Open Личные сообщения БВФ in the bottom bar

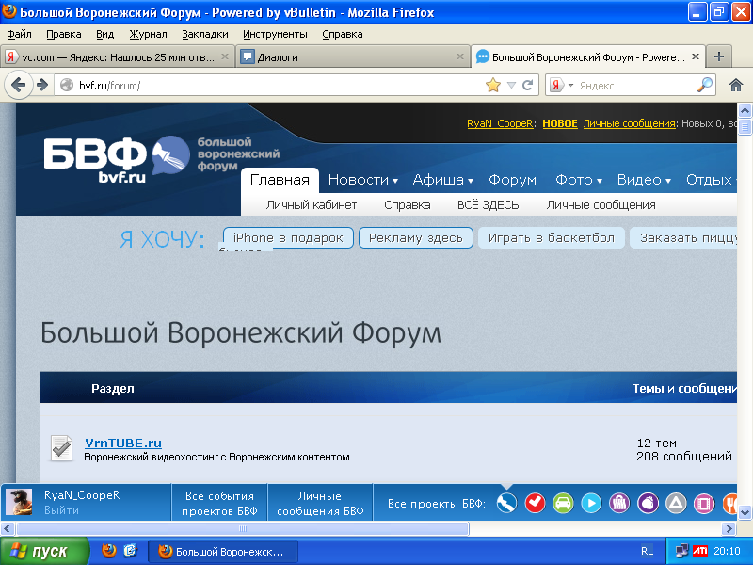point(320,503)
